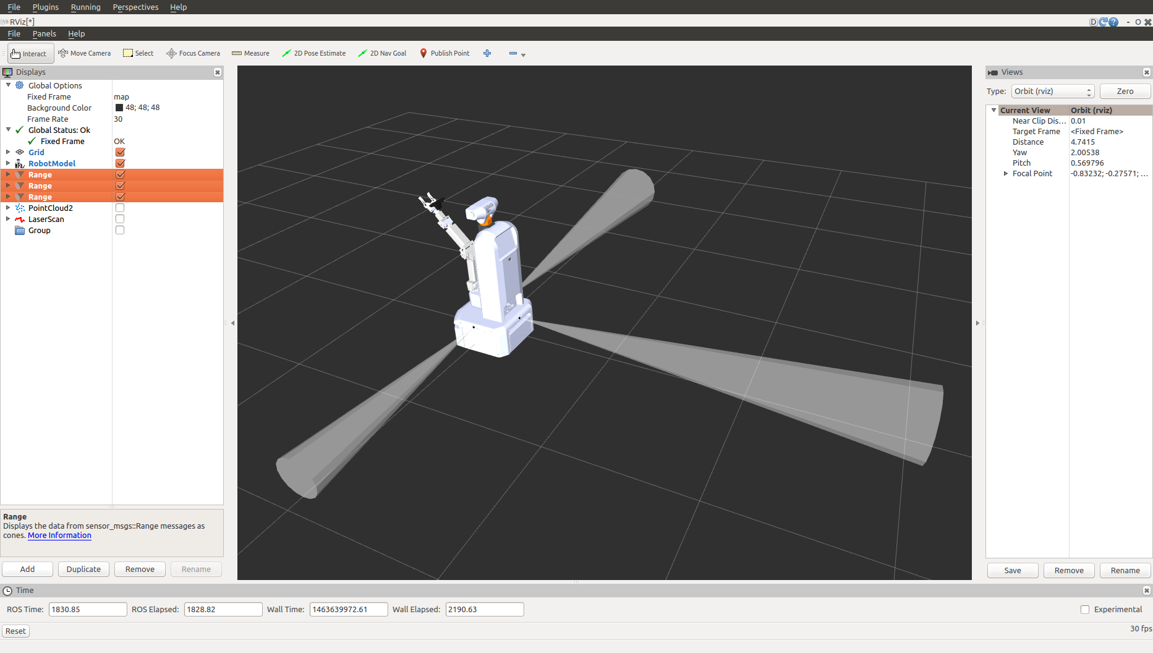Open the Panels menu

(44, 34)
